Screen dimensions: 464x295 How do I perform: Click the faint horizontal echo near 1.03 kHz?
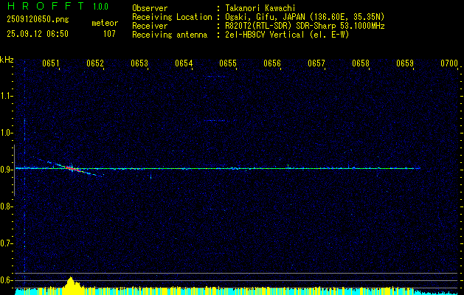pos(215,120)
